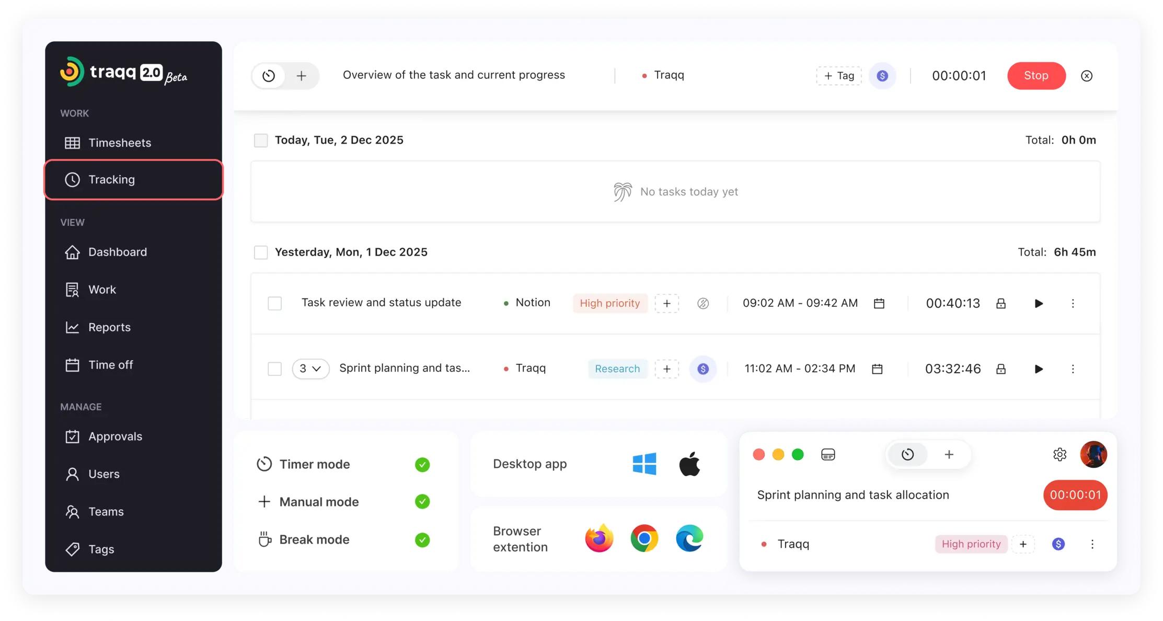The image size is (1163, 621).
Task: Open calendar for 11:02 AM - 02:34 PM entry
Action: [x=877, y=369]
